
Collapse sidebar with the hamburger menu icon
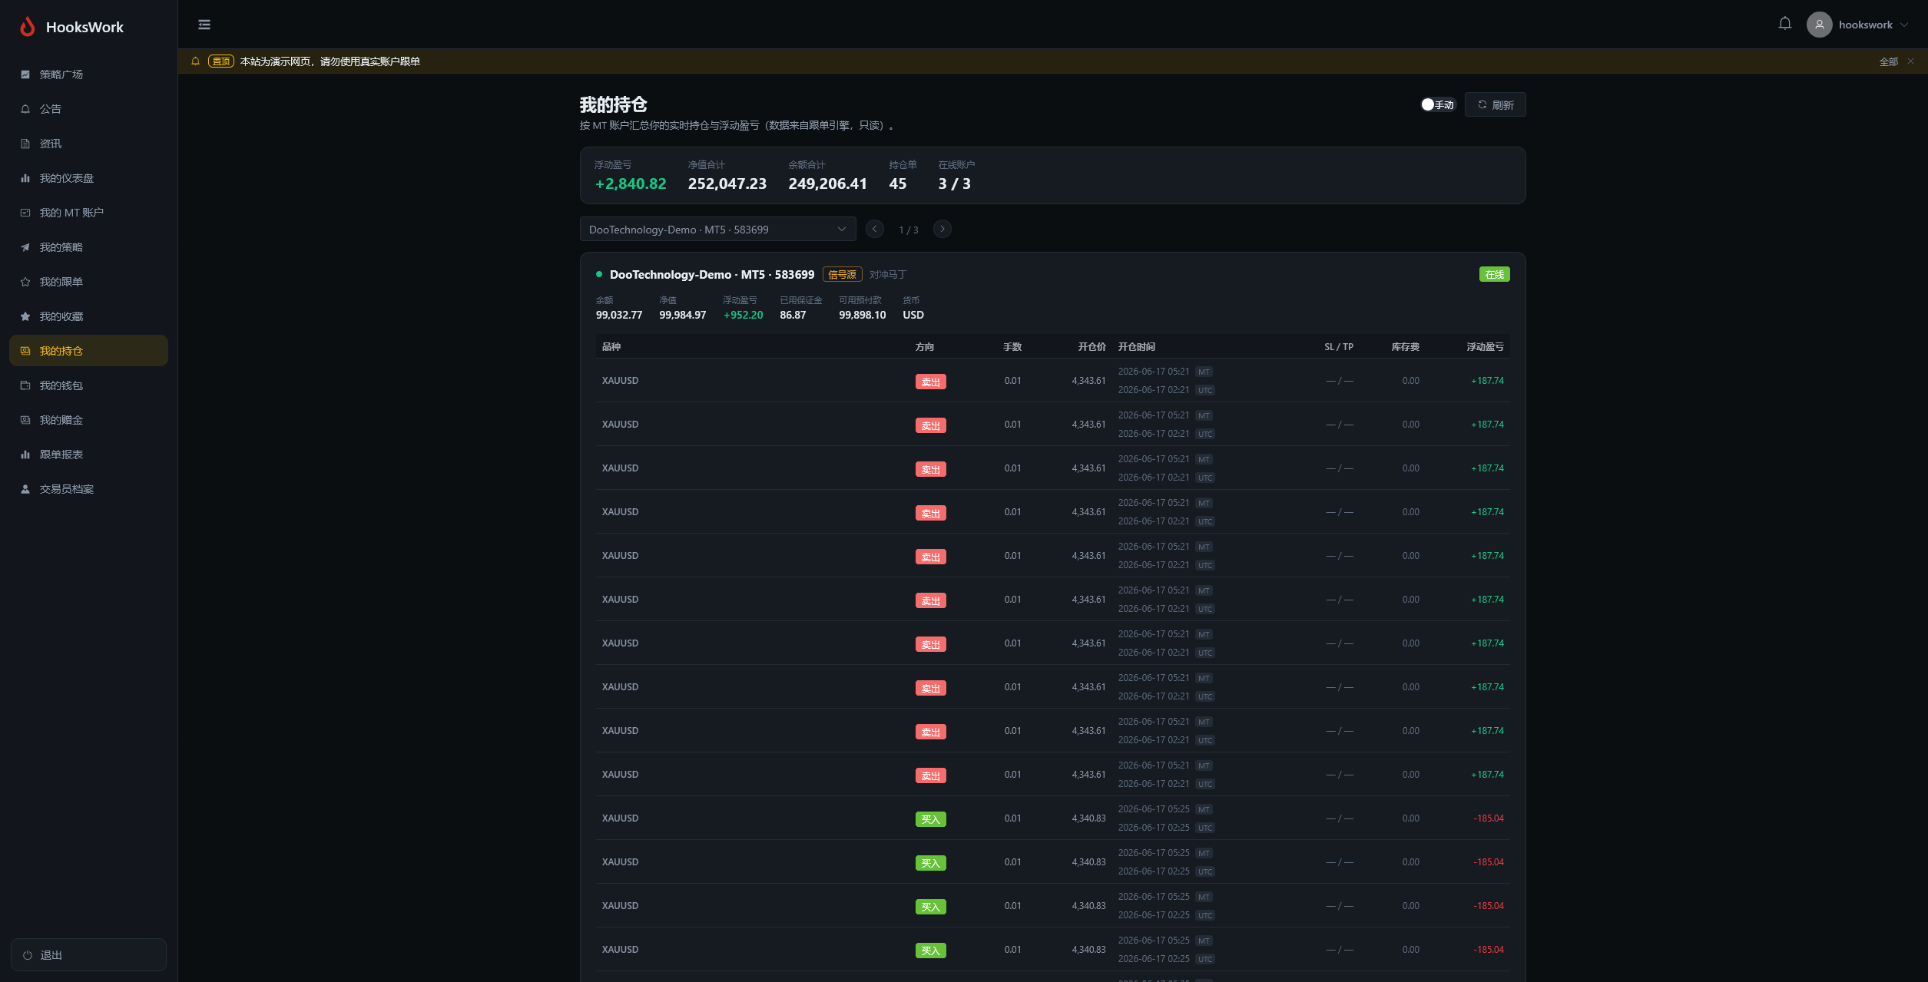pyautogui.click(x=204, y=25)
